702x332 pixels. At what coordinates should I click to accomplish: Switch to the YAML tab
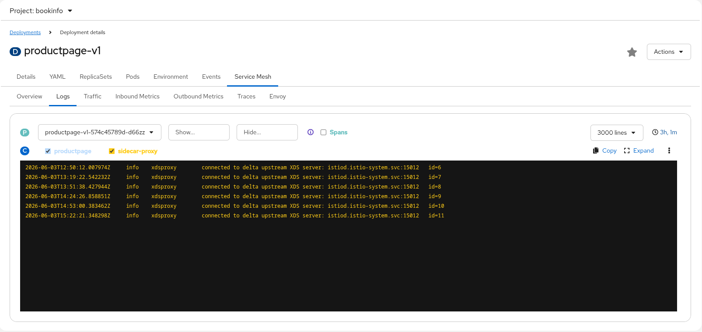[57, 77]
